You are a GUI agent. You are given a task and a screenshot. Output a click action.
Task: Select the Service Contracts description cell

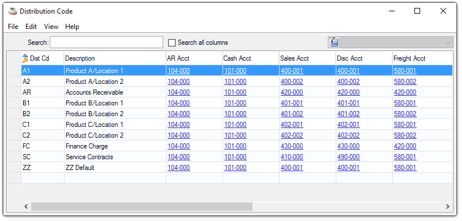[115, 157]
